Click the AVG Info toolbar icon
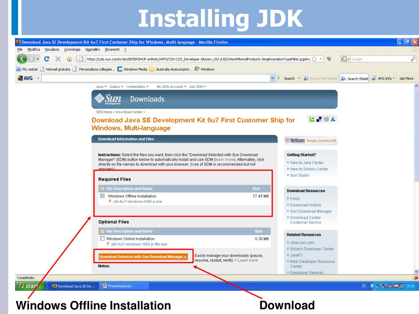Image resolution: width=419 pixels, height=314 pixels. point(374,78)
